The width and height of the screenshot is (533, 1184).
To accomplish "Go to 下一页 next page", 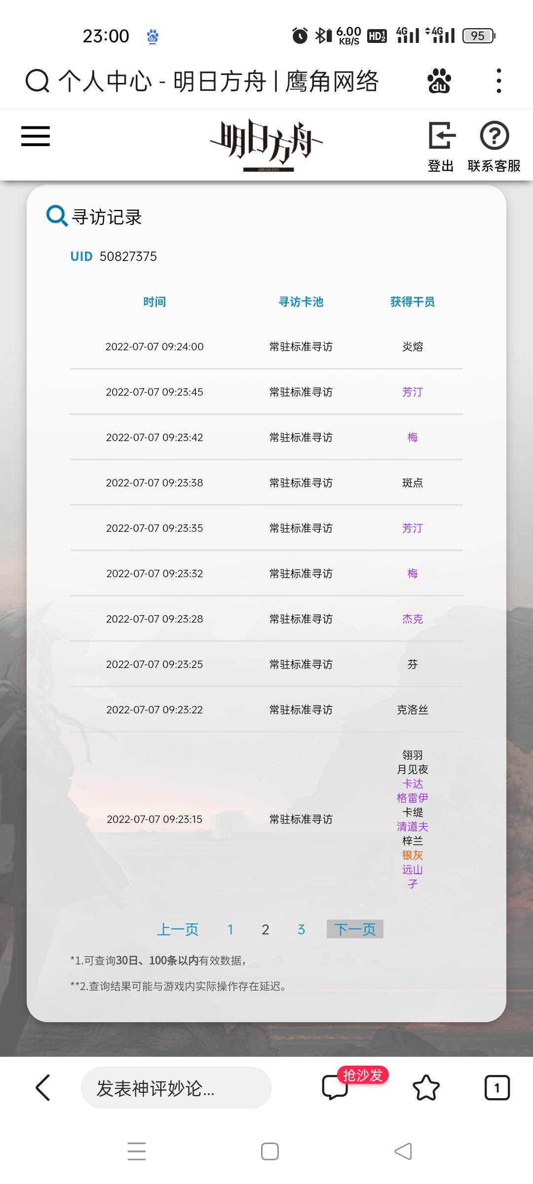I will (x=355, y=929).
